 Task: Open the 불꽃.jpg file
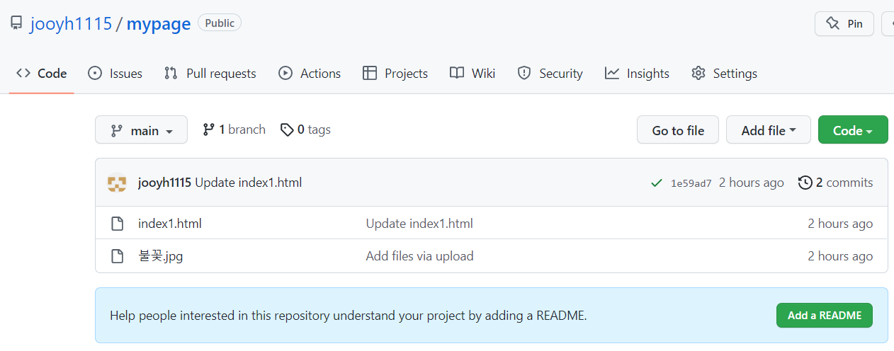click(161, 256)
